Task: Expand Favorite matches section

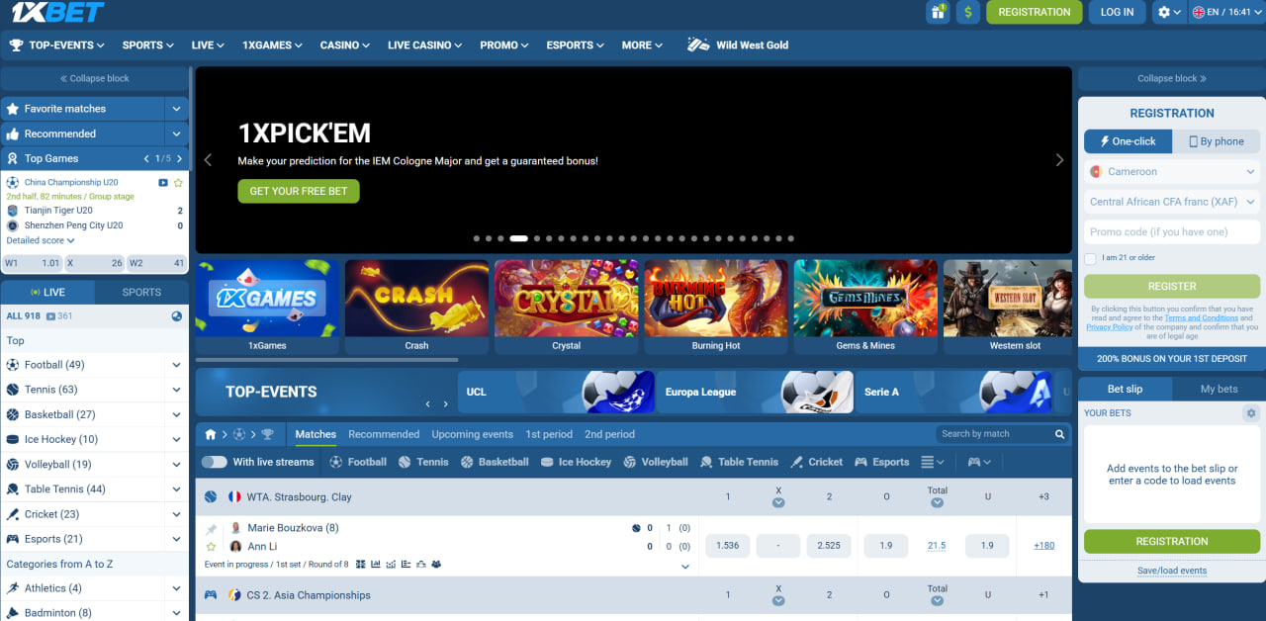Action: click(176, 109)
